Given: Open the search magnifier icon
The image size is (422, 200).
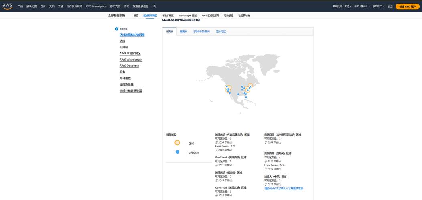Looking at the screenshot, I should coord(154,6).
